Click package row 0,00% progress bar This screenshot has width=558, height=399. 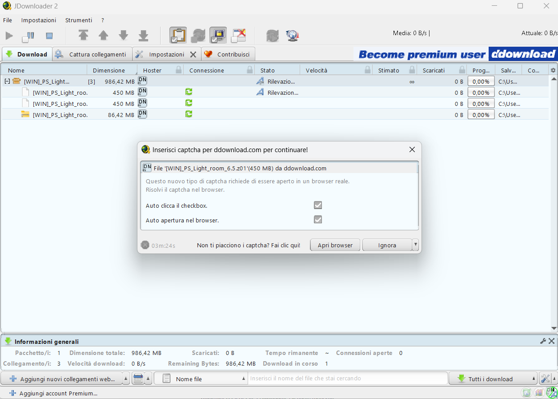481,81
